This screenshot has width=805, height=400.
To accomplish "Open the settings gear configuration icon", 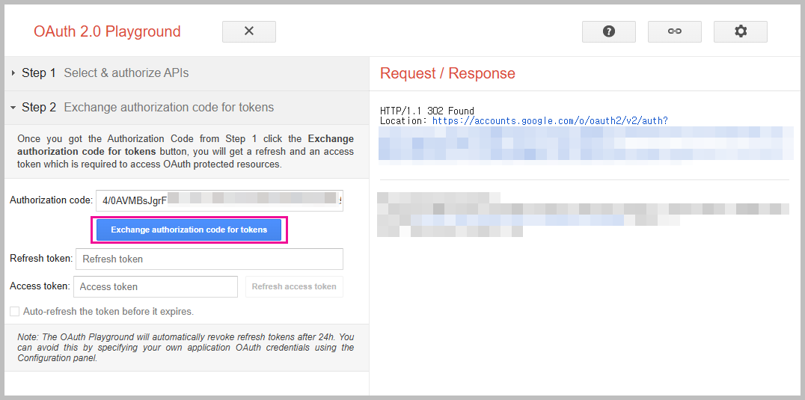I will [x=740, y=31].
